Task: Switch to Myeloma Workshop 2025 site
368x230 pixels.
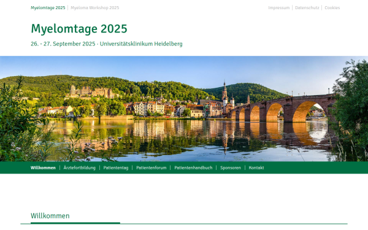Action: [95, 8]
